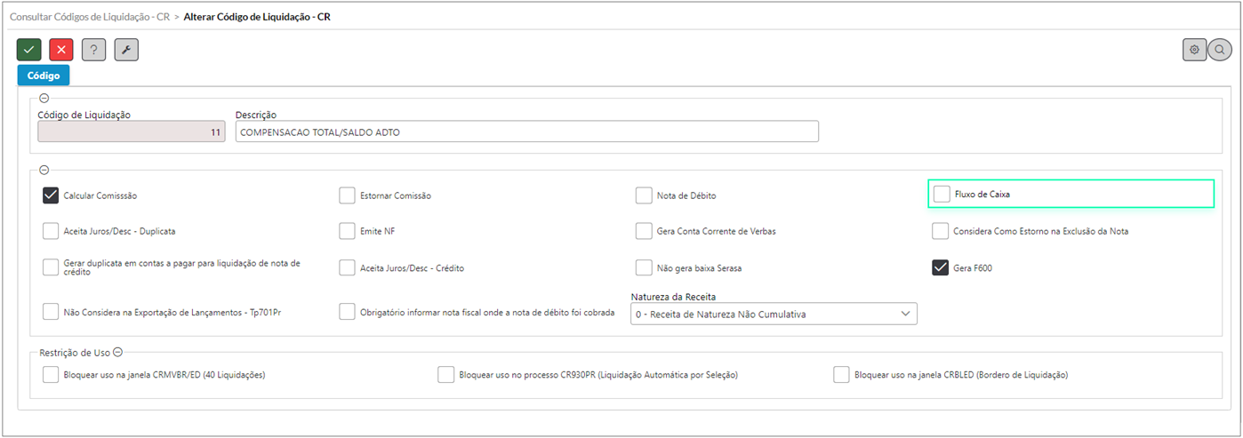The width and height of the screenshot is (1243, 438).
Task: Open the Natureza da Receita dropdown
Action: (774, 314)
